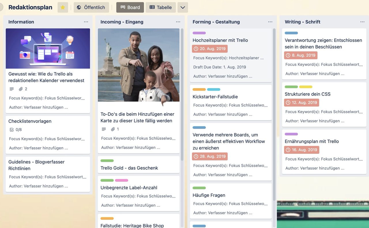Click the orange label on Heritage Bike Shop card

tap(107, 219)
